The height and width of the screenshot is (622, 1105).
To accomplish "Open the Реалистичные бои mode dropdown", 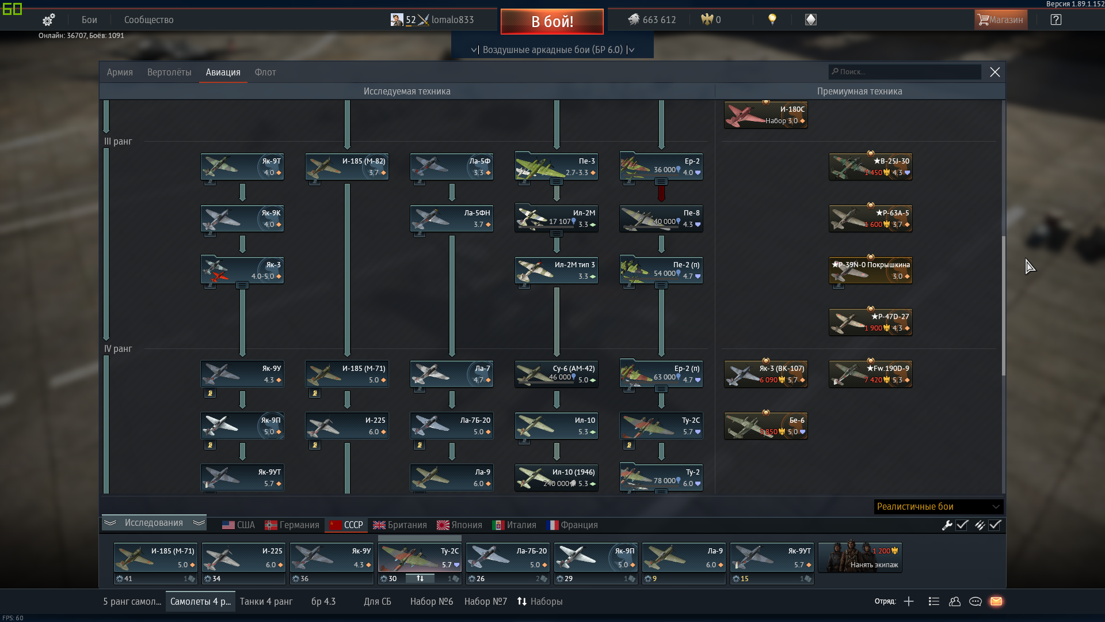I will 938,507.
